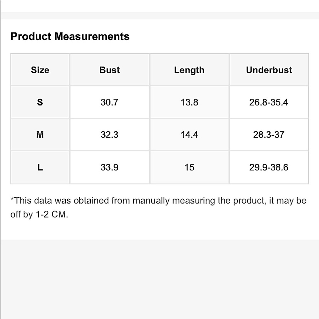Viewport: 319px width, 319px height.
Task: Click the Bust column header
Action: point(109,70)
